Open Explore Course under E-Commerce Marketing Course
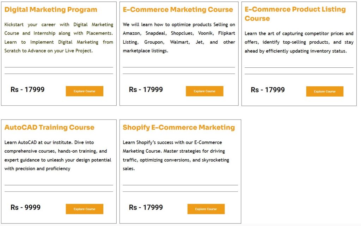The height and width of the screenshot is (226, 361). coord(204,91)
